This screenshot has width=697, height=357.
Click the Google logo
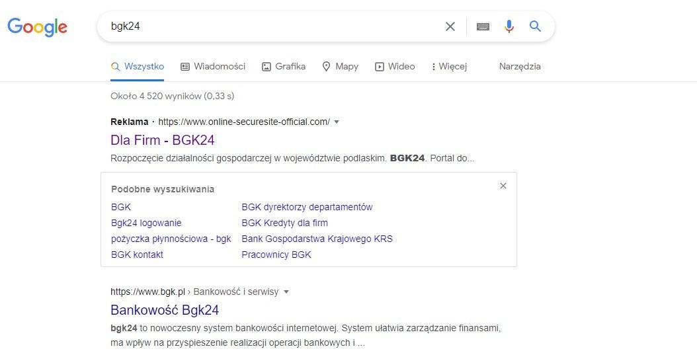[38, 26]
